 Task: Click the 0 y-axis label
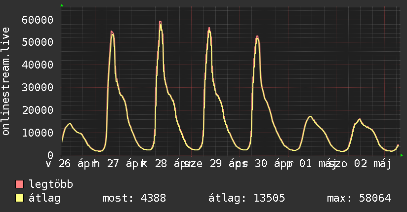50,155
